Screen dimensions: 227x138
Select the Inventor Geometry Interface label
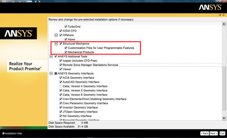[80, 107]
